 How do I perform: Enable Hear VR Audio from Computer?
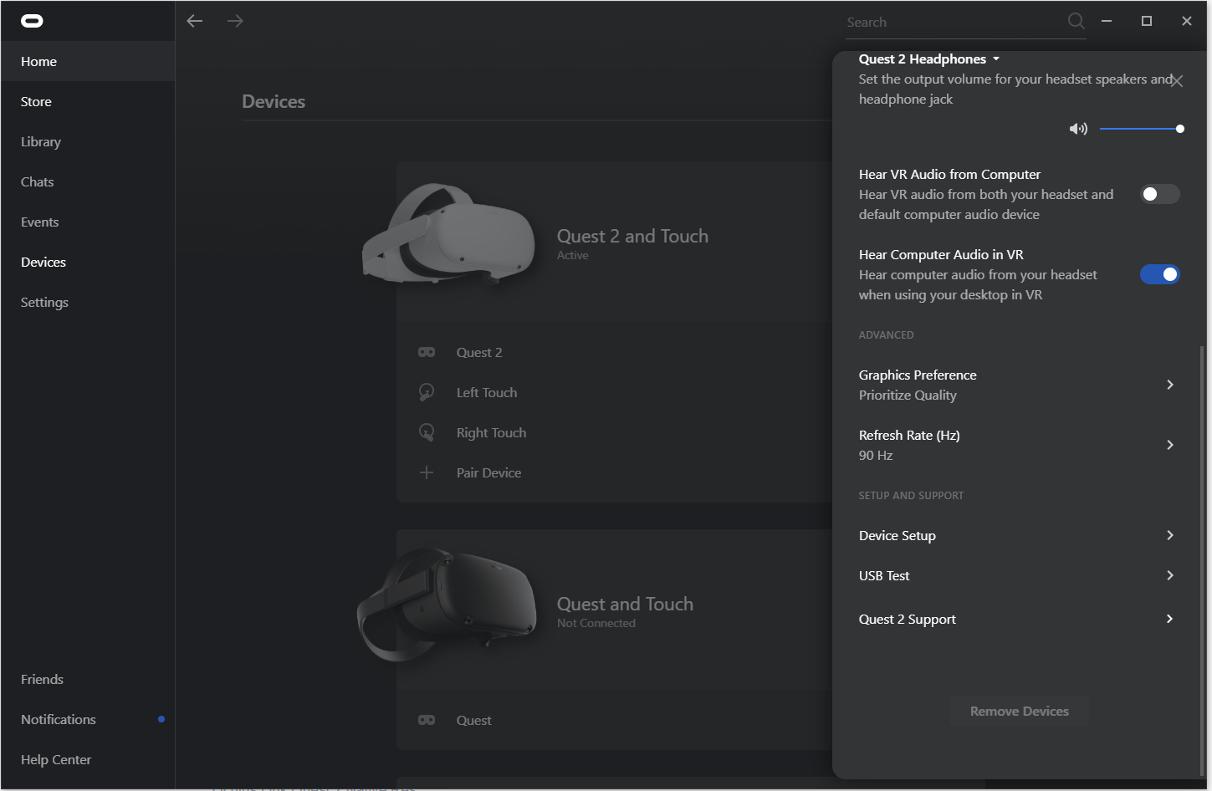point(1159,194)
